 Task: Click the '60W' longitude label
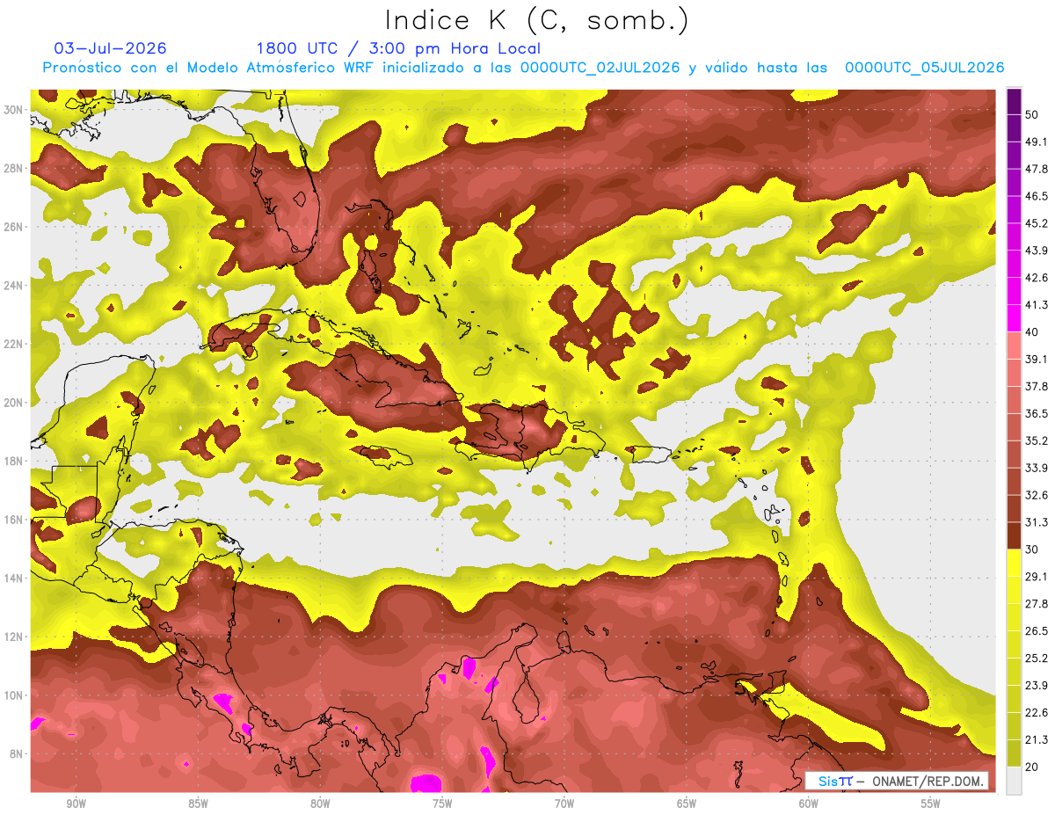click(809, 804)
